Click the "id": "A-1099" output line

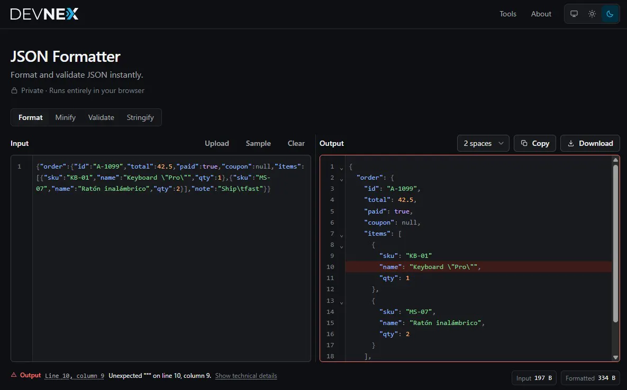(392, 189)
